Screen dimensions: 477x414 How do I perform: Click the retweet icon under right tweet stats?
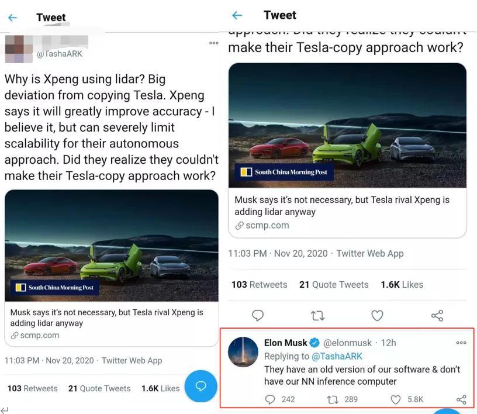(317, 316)
